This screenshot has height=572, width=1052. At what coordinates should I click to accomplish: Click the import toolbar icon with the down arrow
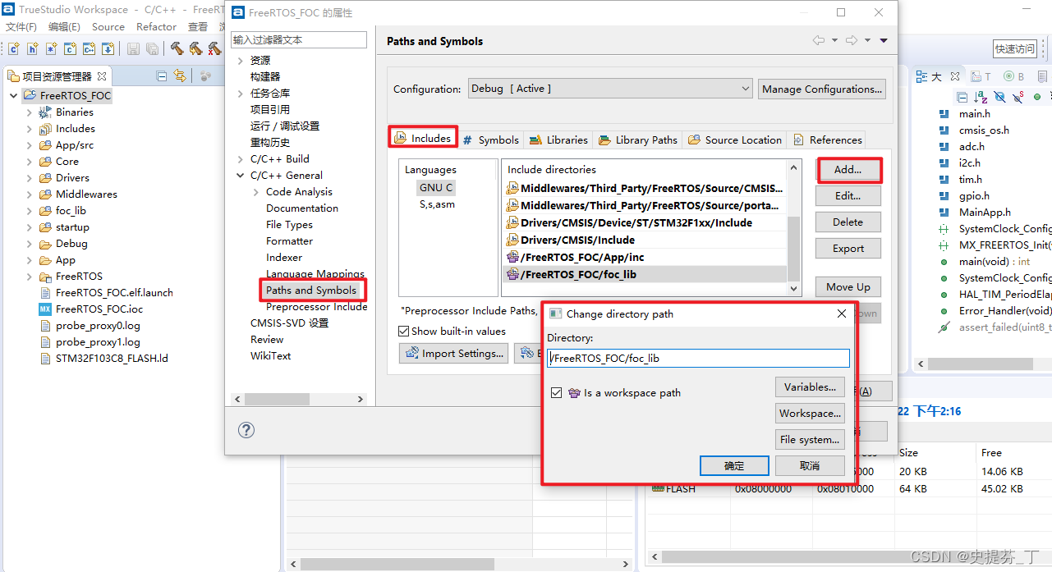pyautogui.click(x=108, y=49)
